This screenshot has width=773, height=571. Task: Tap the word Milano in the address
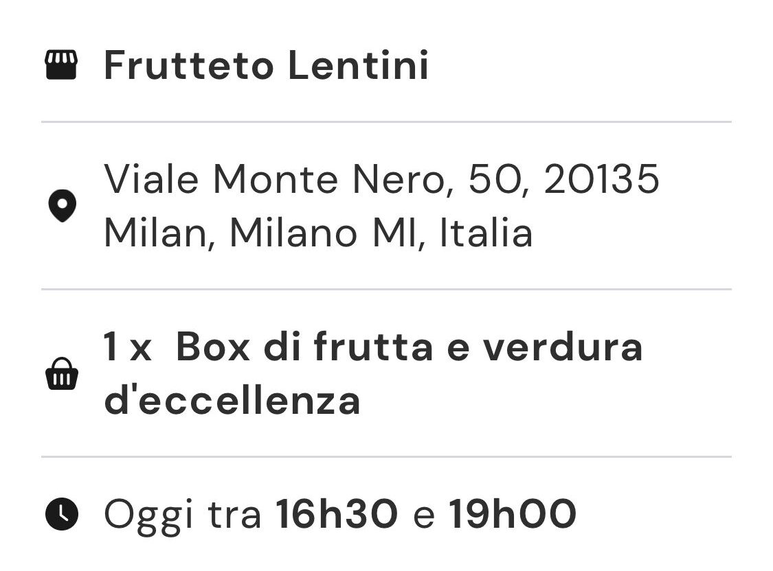(293, 233)
